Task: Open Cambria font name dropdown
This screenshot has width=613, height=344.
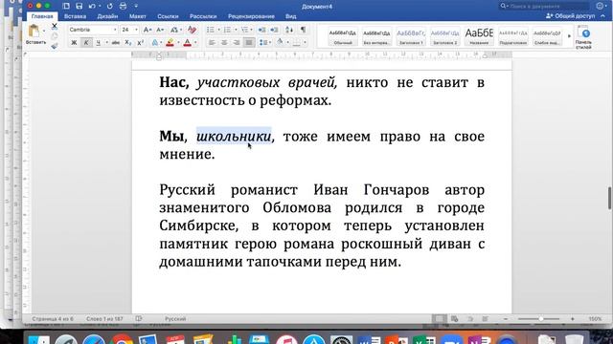Action: [x=115, y=30]
